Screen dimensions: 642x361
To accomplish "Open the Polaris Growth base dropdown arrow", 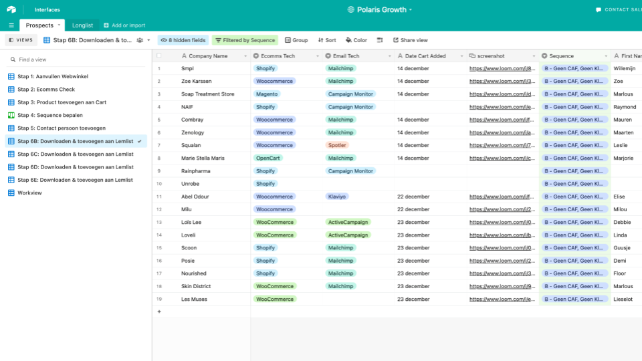I will pyautogui.click(x=411, y=10).
